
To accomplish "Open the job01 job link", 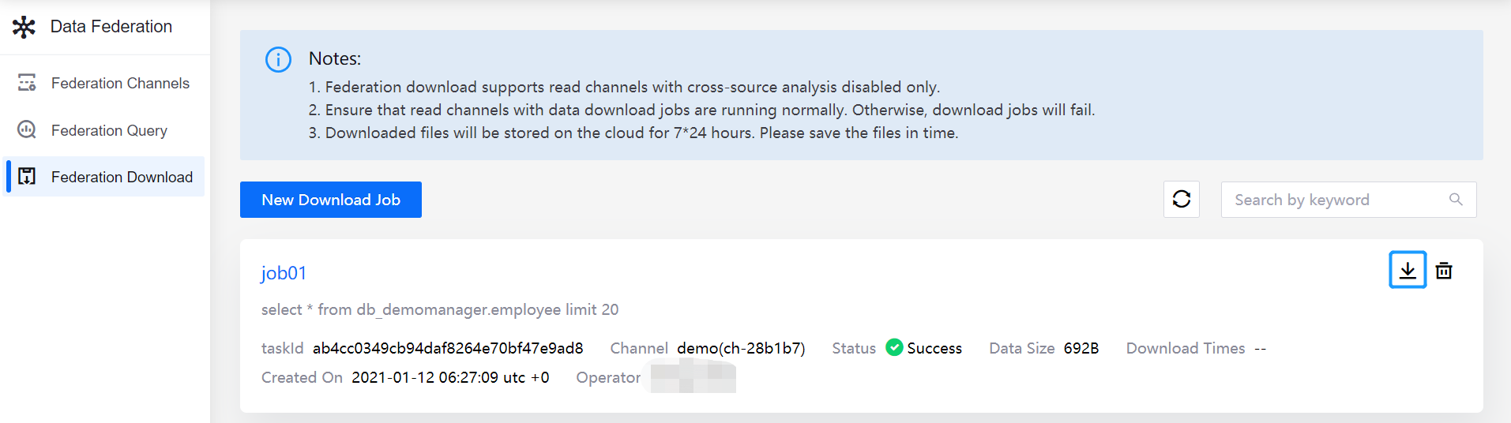I will click(x=284, y=273).
